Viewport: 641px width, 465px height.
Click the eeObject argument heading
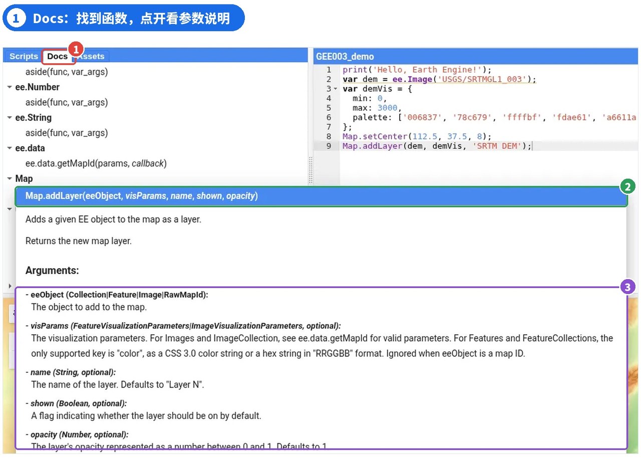pos(117,295)
